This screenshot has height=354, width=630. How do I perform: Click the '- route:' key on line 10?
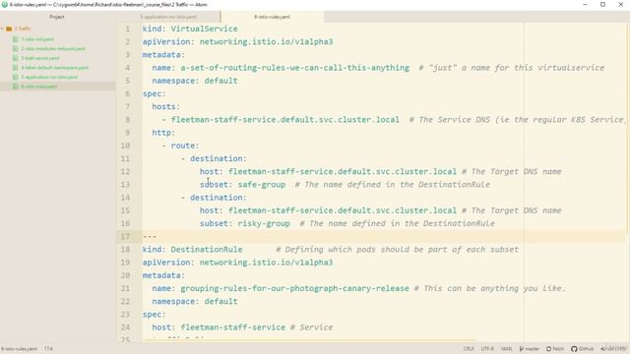tap(181, 146)
